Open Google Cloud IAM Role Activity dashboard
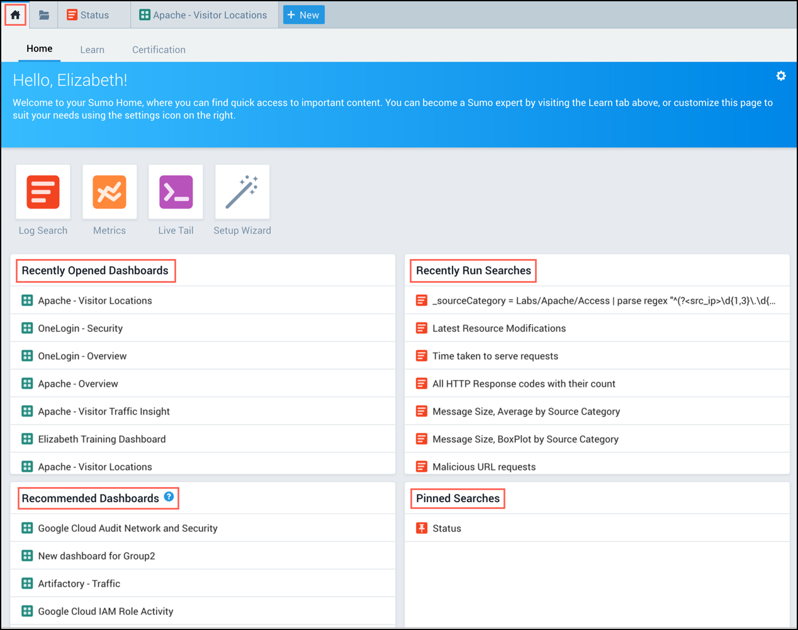The height and width of the screenshot is (630, 798). 105,611
